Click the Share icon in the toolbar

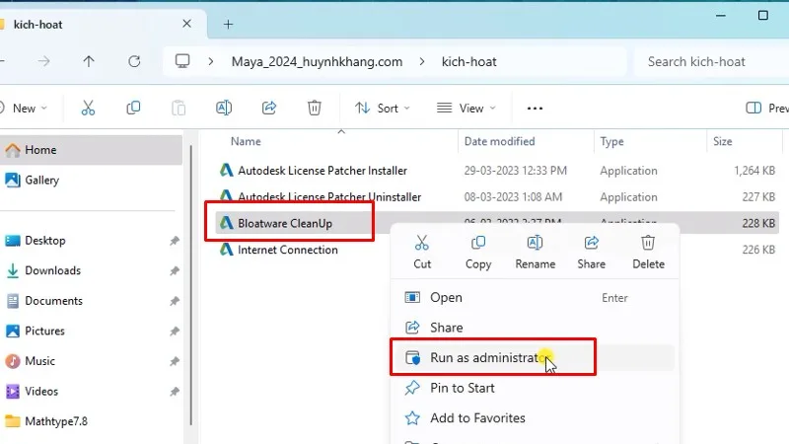pyautogui.click(x=269, y=108)
